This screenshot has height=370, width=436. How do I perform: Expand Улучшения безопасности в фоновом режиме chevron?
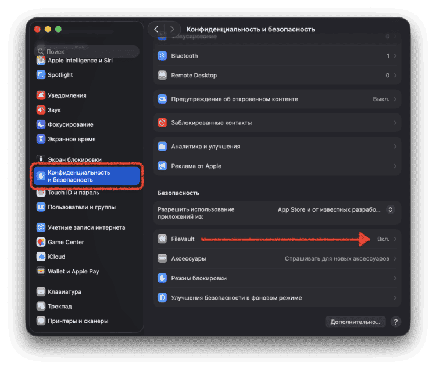tap(395, 298)
